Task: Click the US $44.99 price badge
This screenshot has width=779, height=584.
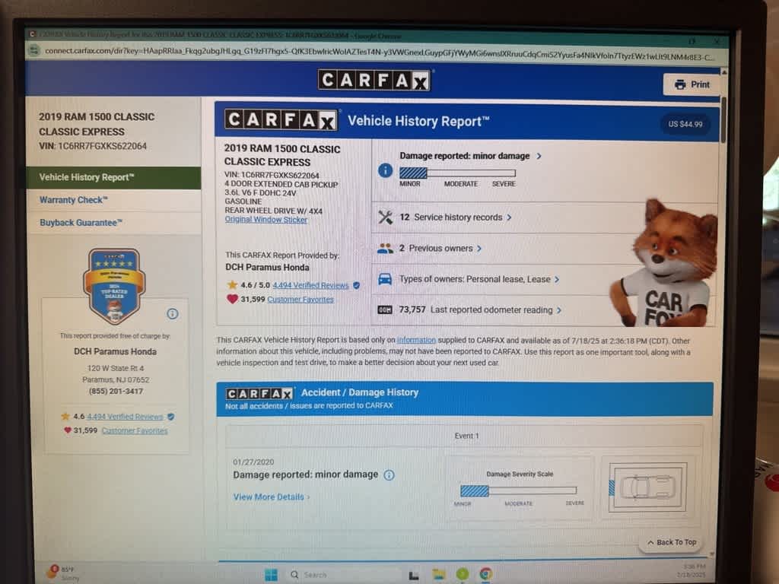Action: coord(685,124)
